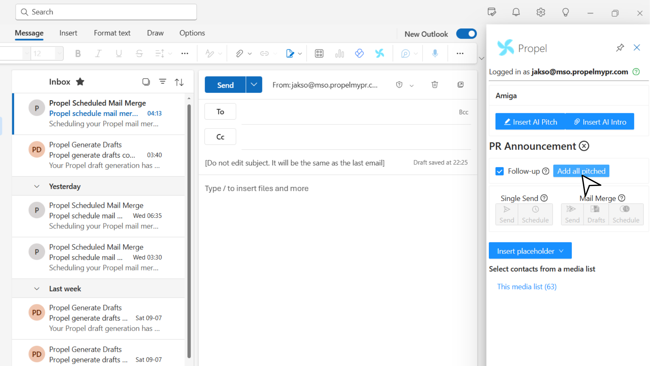Open the attach file dropdown arrow
Screen dimensions: 650x366
tap(250, 54)
